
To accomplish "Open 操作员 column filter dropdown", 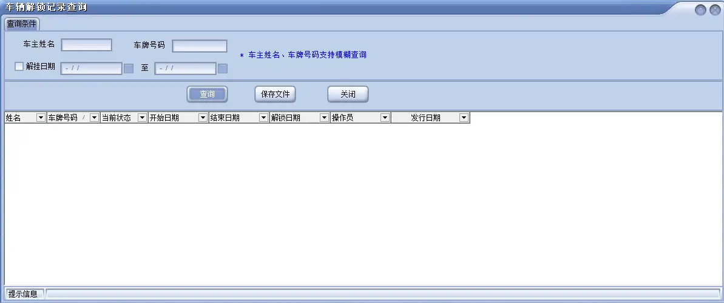I will click(x=385, y=118).
